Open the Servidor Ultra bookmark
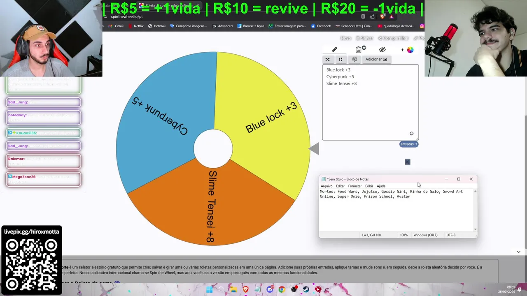 coord(354,26)
